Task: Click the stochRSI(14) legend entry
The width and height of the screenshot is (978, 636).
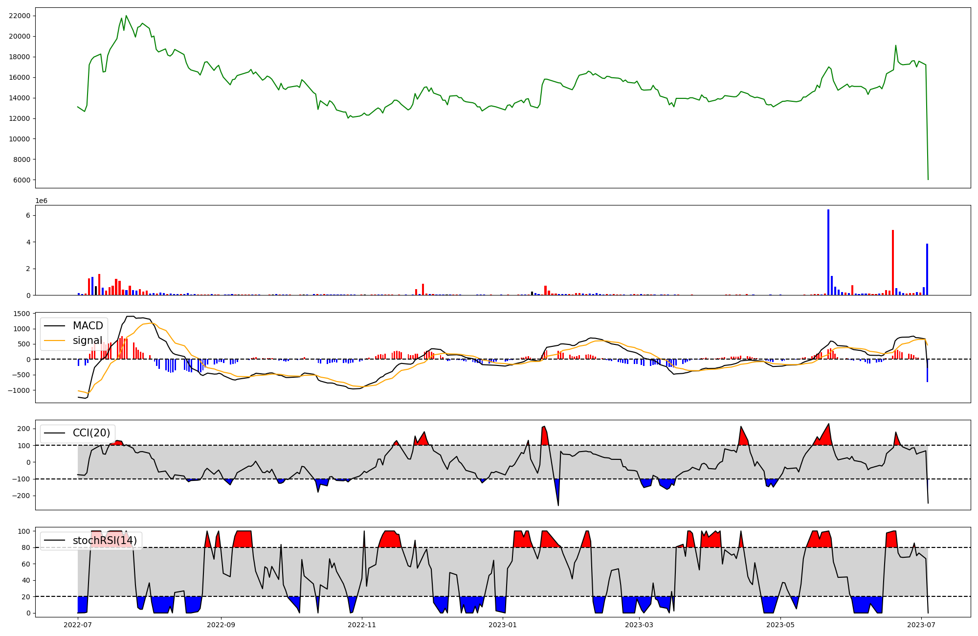Action: pos(105,541)
